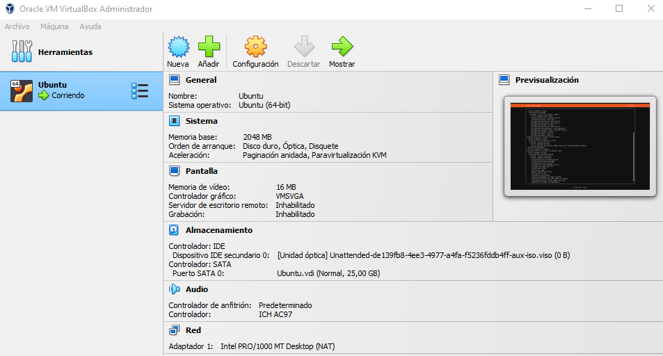The width and height of the screenshot is (663, 356).
Task: Click the Sistema chip icon
Action: click(x=174, y=121)
